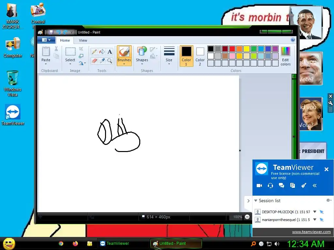
Task: Click the Redo arrow in title bar
Action: pos(65,32)
